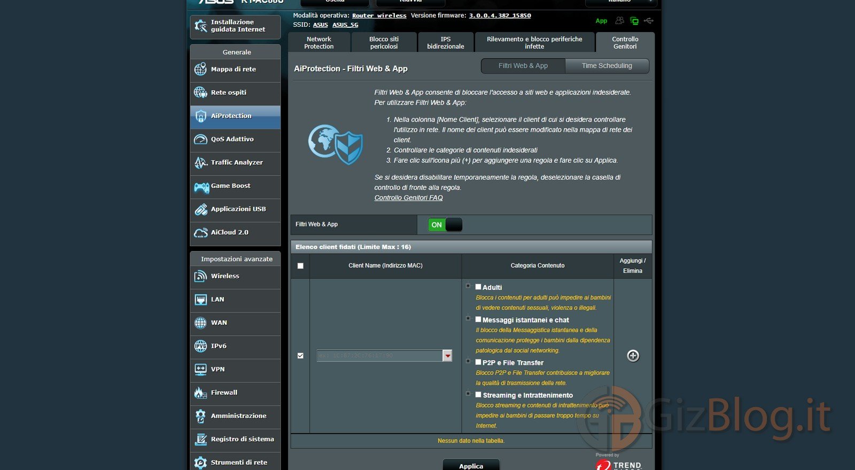
Task: Expand the P2P e File Transfer category
Action: click(468, 362)
